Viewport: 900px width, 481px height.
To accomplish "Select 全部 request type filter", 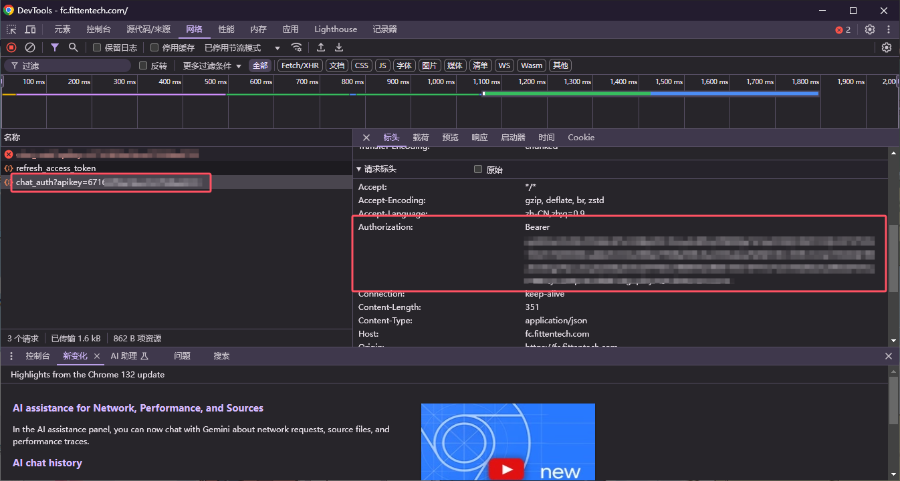I will 260,65.
